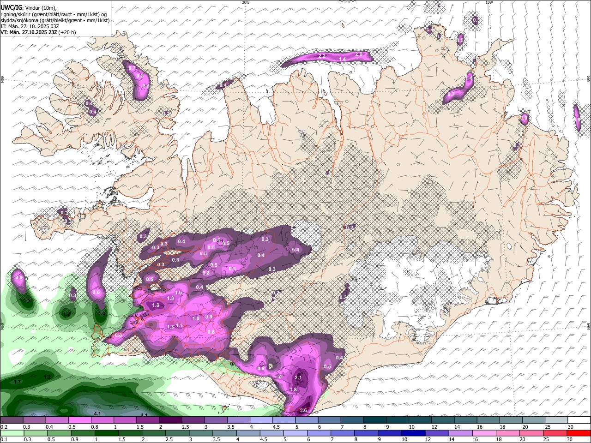Screen dimensions: 591x443
Task: Click the '2.0' value in the northern snow band
Action: (358, 54)
